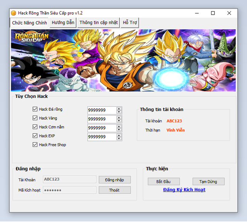Image resolution: width=247 pixels, height=222 pixels.
Task: Uncheck the Hack Đá rồng checkbox
Action: coord(35,109)
